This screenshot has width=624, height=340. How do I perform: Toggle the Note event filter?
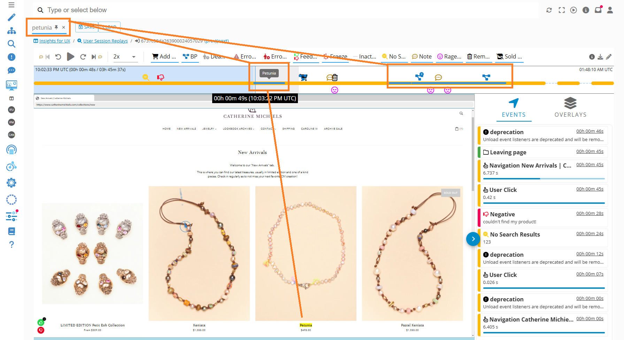point(422,57)
